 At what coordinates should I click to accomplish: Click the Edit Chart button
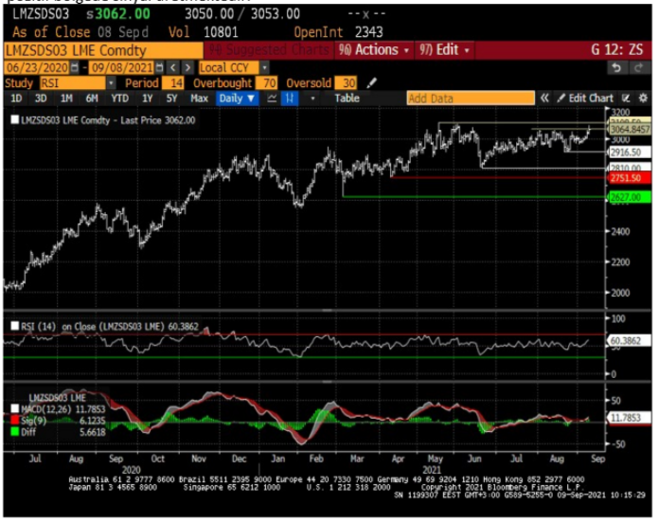pyautogui.click(x=585, y=99)
